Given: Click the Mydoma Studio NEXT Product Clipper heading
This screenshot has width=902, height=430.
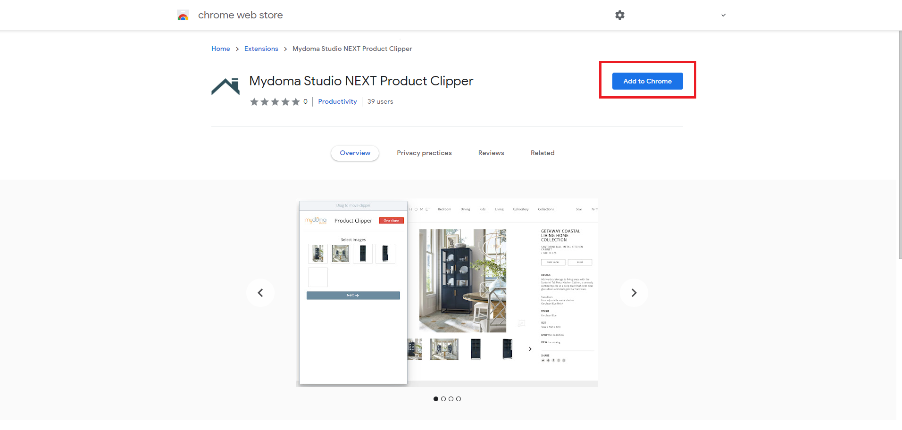Looking at the screenshot, I should click(361, 81).
